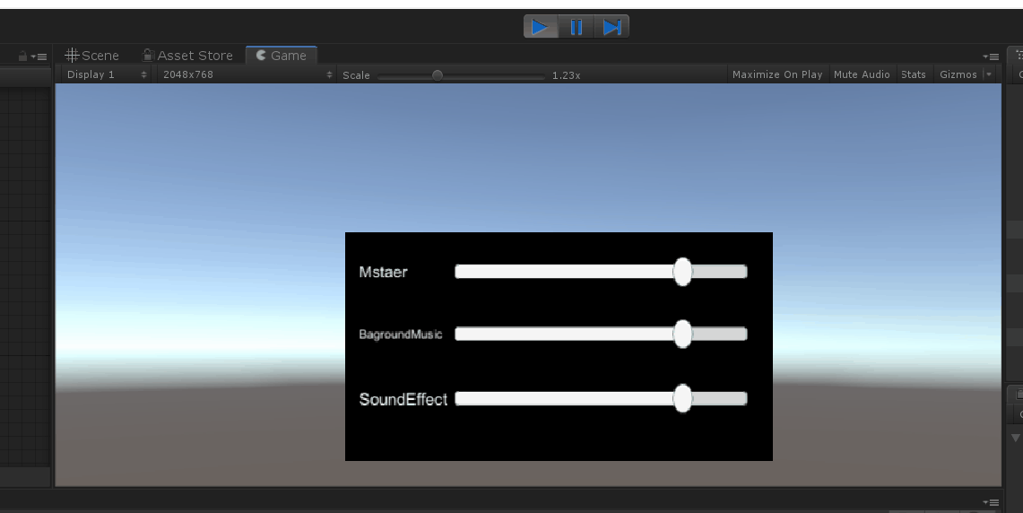Open the Game view panel options menu

point(991,57)
